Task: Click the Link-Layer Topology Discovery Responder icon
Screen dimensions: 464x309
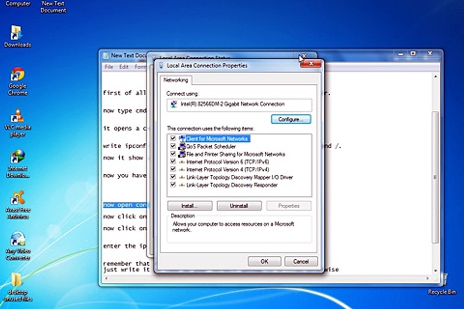Action: click(182, 185)
